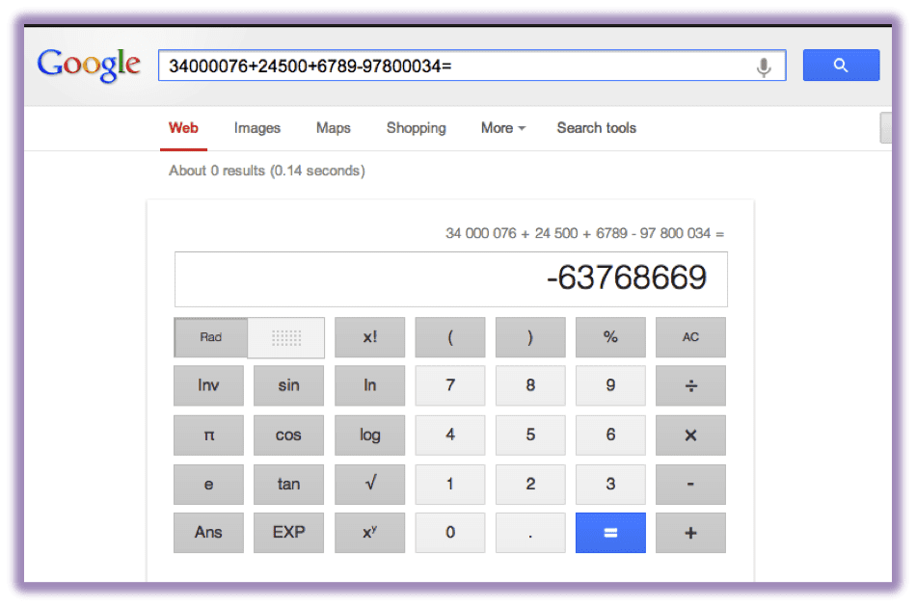
Task: Toggle Rad mode on the calculator
Action: pos(209,337)
